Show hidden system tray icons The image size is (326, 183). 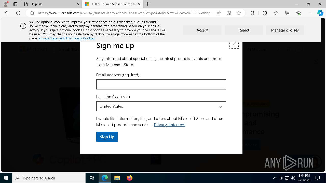[x=275, y=178]
